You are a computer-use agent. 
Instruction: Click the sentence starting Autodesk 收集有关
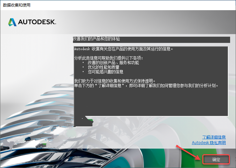tap(124, 49)
